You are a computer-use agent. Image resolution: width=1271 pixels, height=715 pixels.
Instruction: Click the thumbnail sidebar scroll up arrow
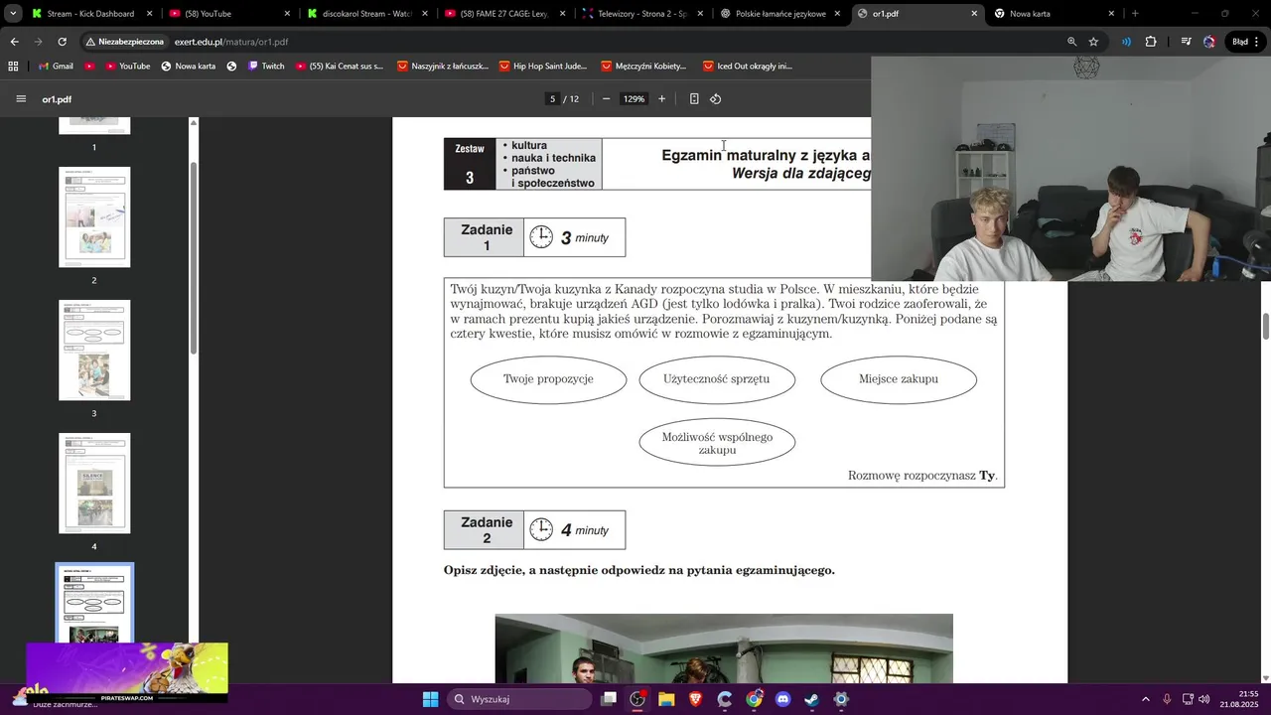click(x=194, y=122)
